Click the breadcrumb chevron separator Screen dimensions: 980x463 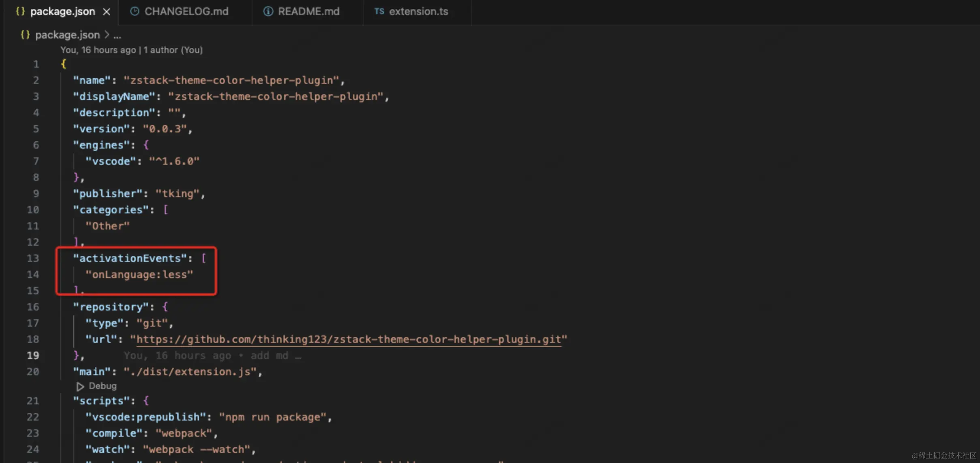click(x=107, y=35)
